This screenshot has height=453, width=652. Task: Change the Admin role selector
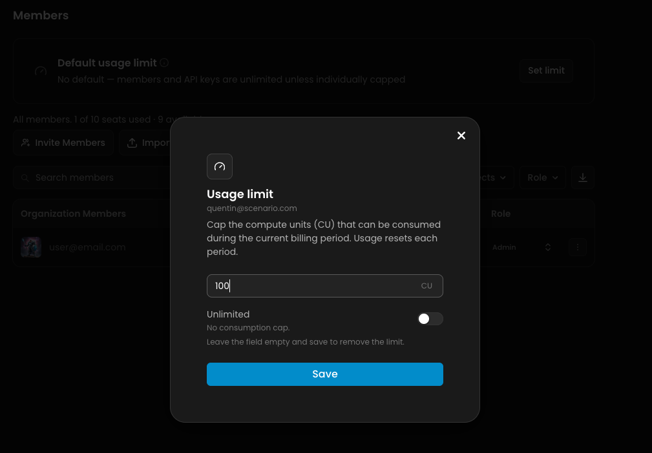[522, 247]
